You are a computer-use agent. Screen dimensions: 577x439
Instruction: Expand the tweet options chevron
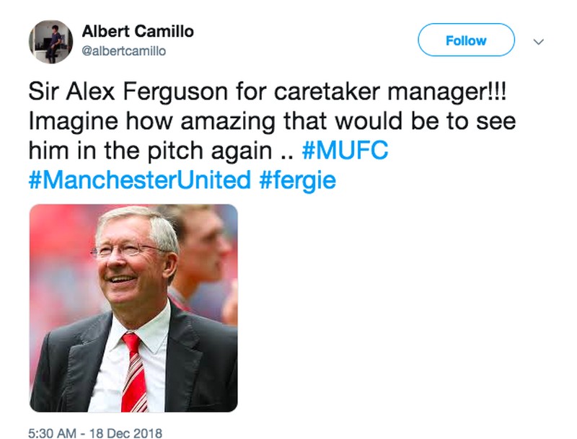[x=537, y=43]
